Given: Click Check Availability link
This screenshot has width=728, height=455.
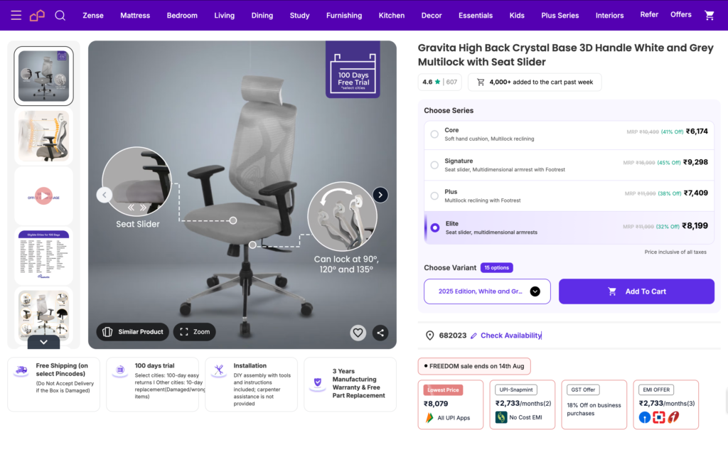Looking at the screenshot, I should click(x=510, y=336).
